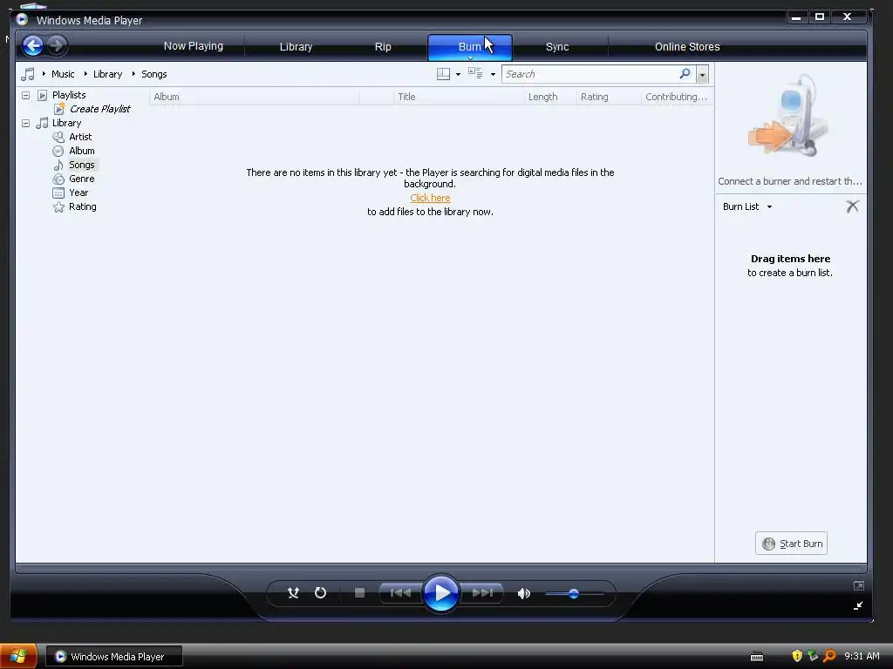Sort by the Length column header
This screenshot has width=893, height=669.
549,97
